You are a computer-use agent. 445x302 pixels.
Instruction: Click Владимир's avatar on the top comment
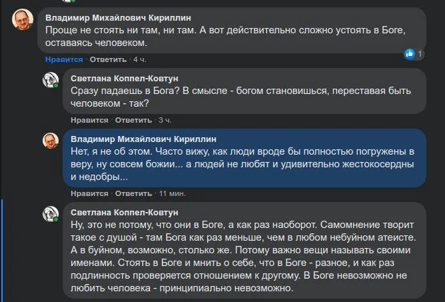tap(23, 20)
